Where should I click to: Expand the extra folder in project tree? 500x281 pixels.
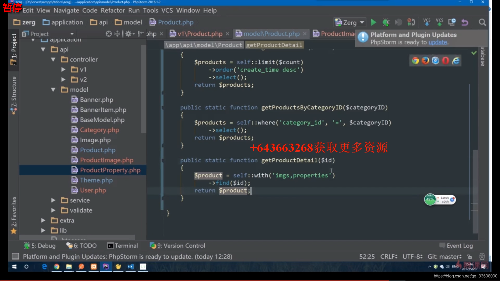tap(43, 220)
